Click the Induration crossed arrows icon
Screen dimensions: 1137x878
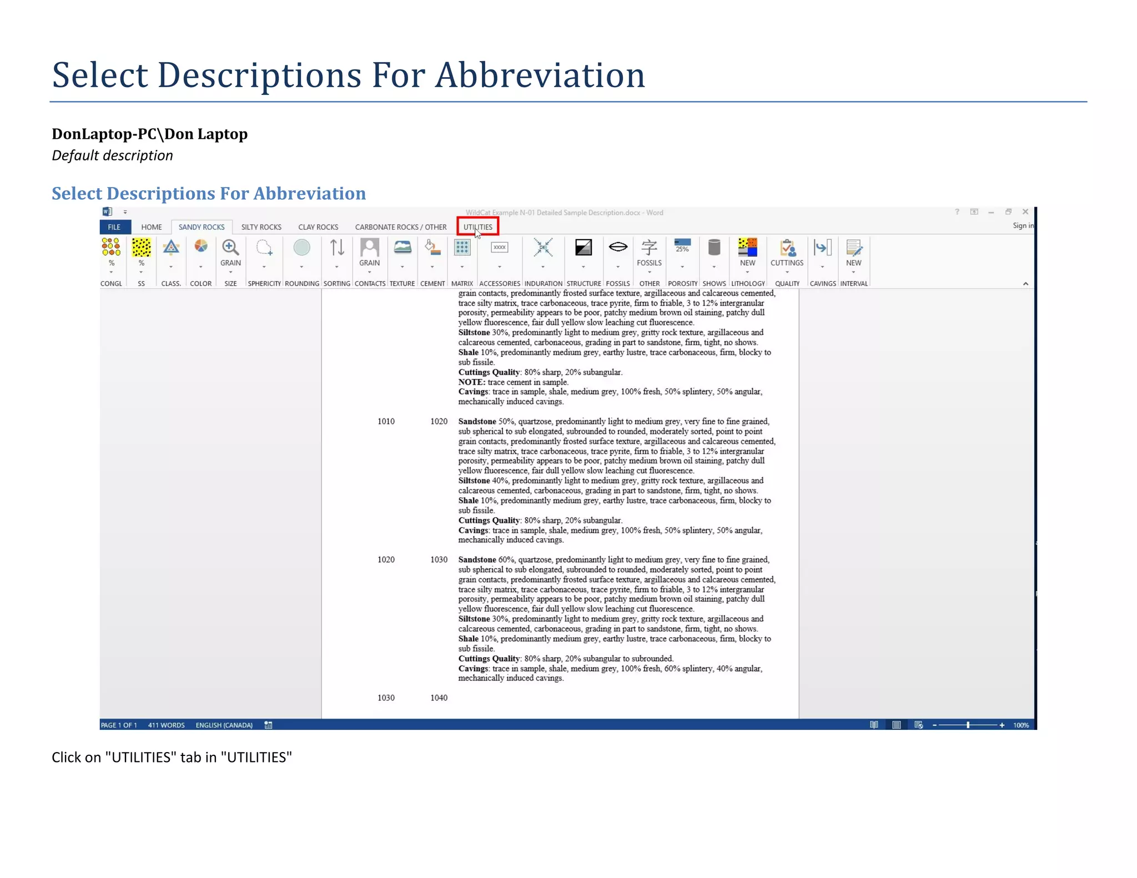(543, 248)
